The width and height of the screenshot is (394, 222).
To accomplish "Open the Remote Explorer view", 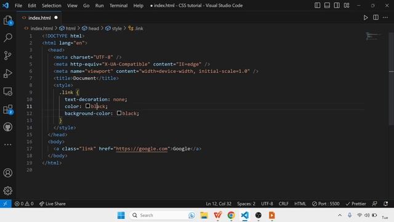I will tap(8, 92).
